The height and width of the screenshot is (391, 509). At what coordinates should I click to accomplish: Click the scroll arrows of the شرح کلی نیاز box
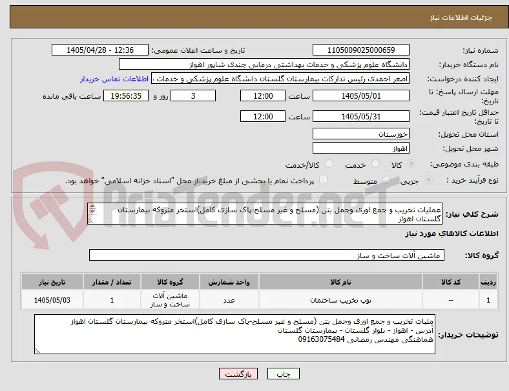coord(92,209)
